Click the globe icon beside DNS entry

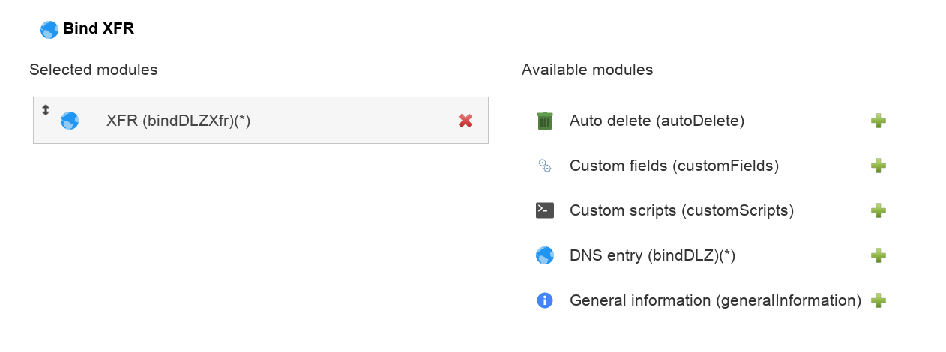click(545, 255)
